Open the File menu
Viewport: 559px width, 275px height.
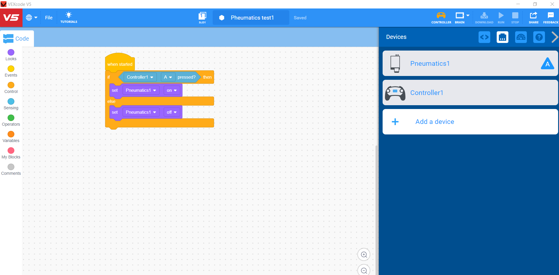49,18
